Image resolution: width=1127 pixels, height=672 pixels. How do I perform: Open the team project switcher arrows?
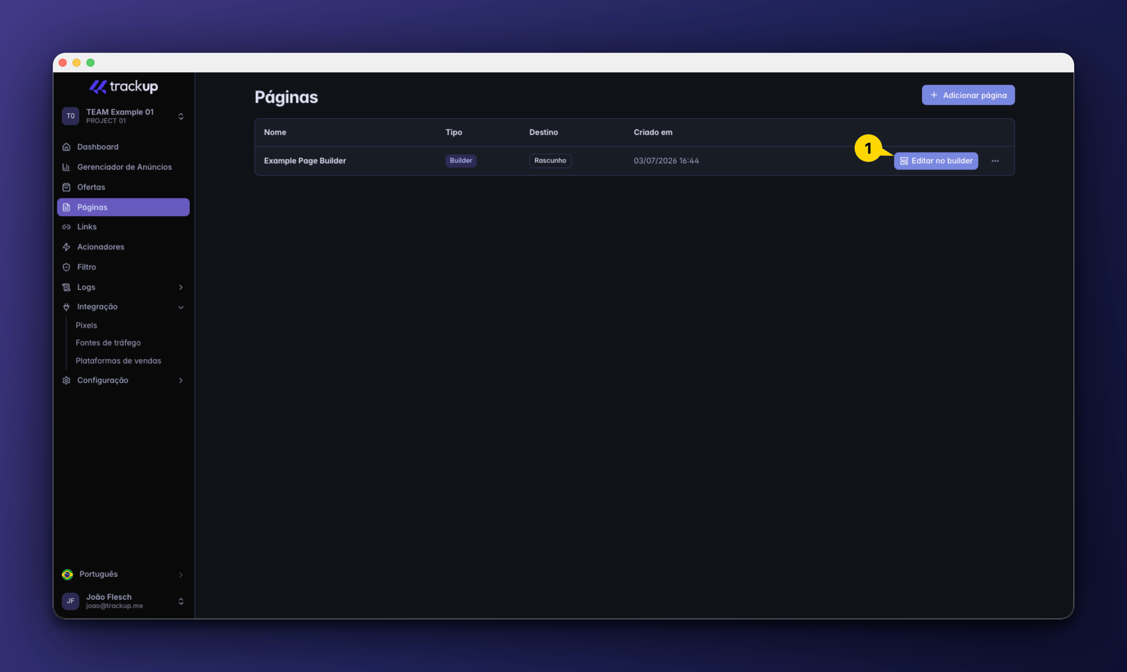point(181,116)
